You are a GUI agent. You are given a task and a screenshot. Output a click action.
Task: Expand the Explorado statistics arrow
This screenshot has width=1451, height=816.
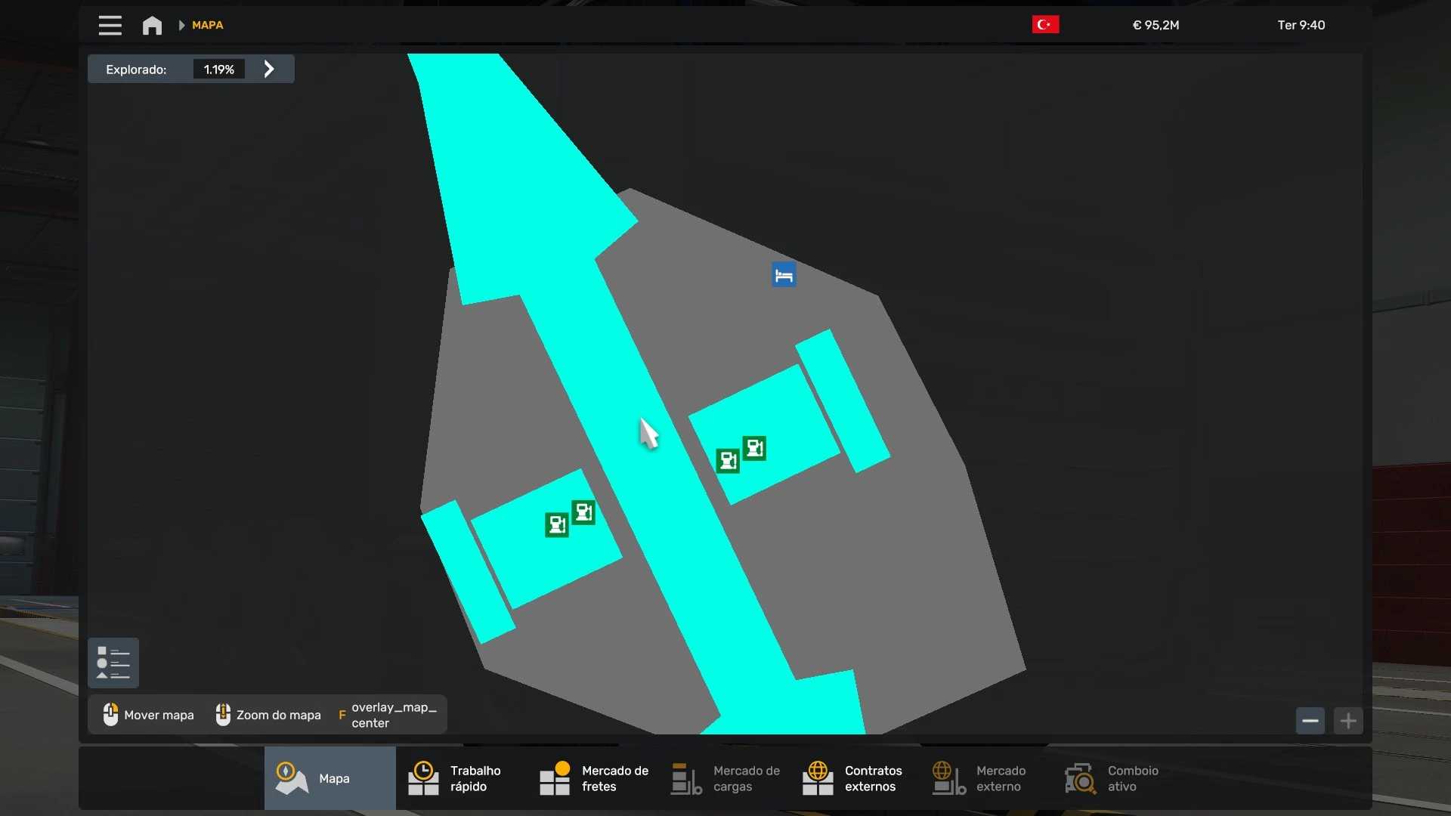[269, 69]
